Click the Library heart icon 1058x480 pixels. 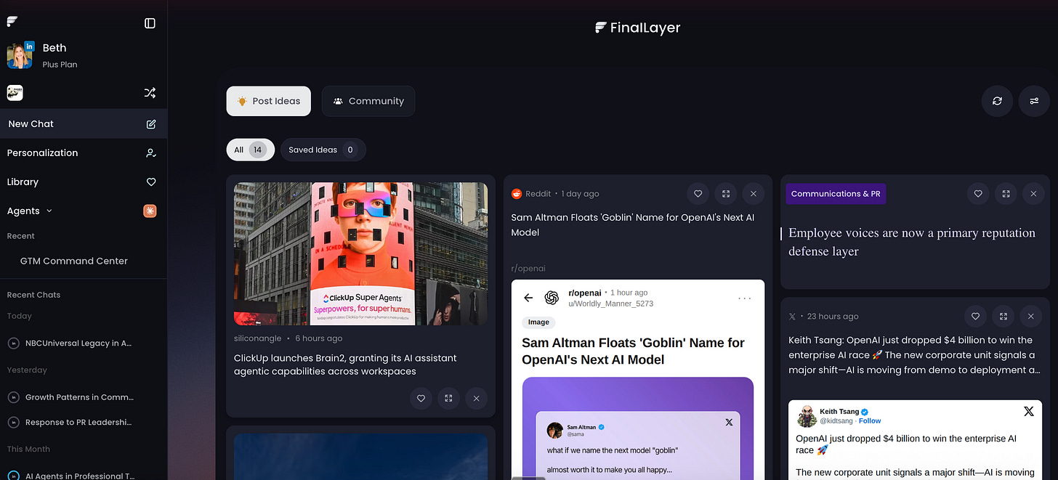(151, 182)
